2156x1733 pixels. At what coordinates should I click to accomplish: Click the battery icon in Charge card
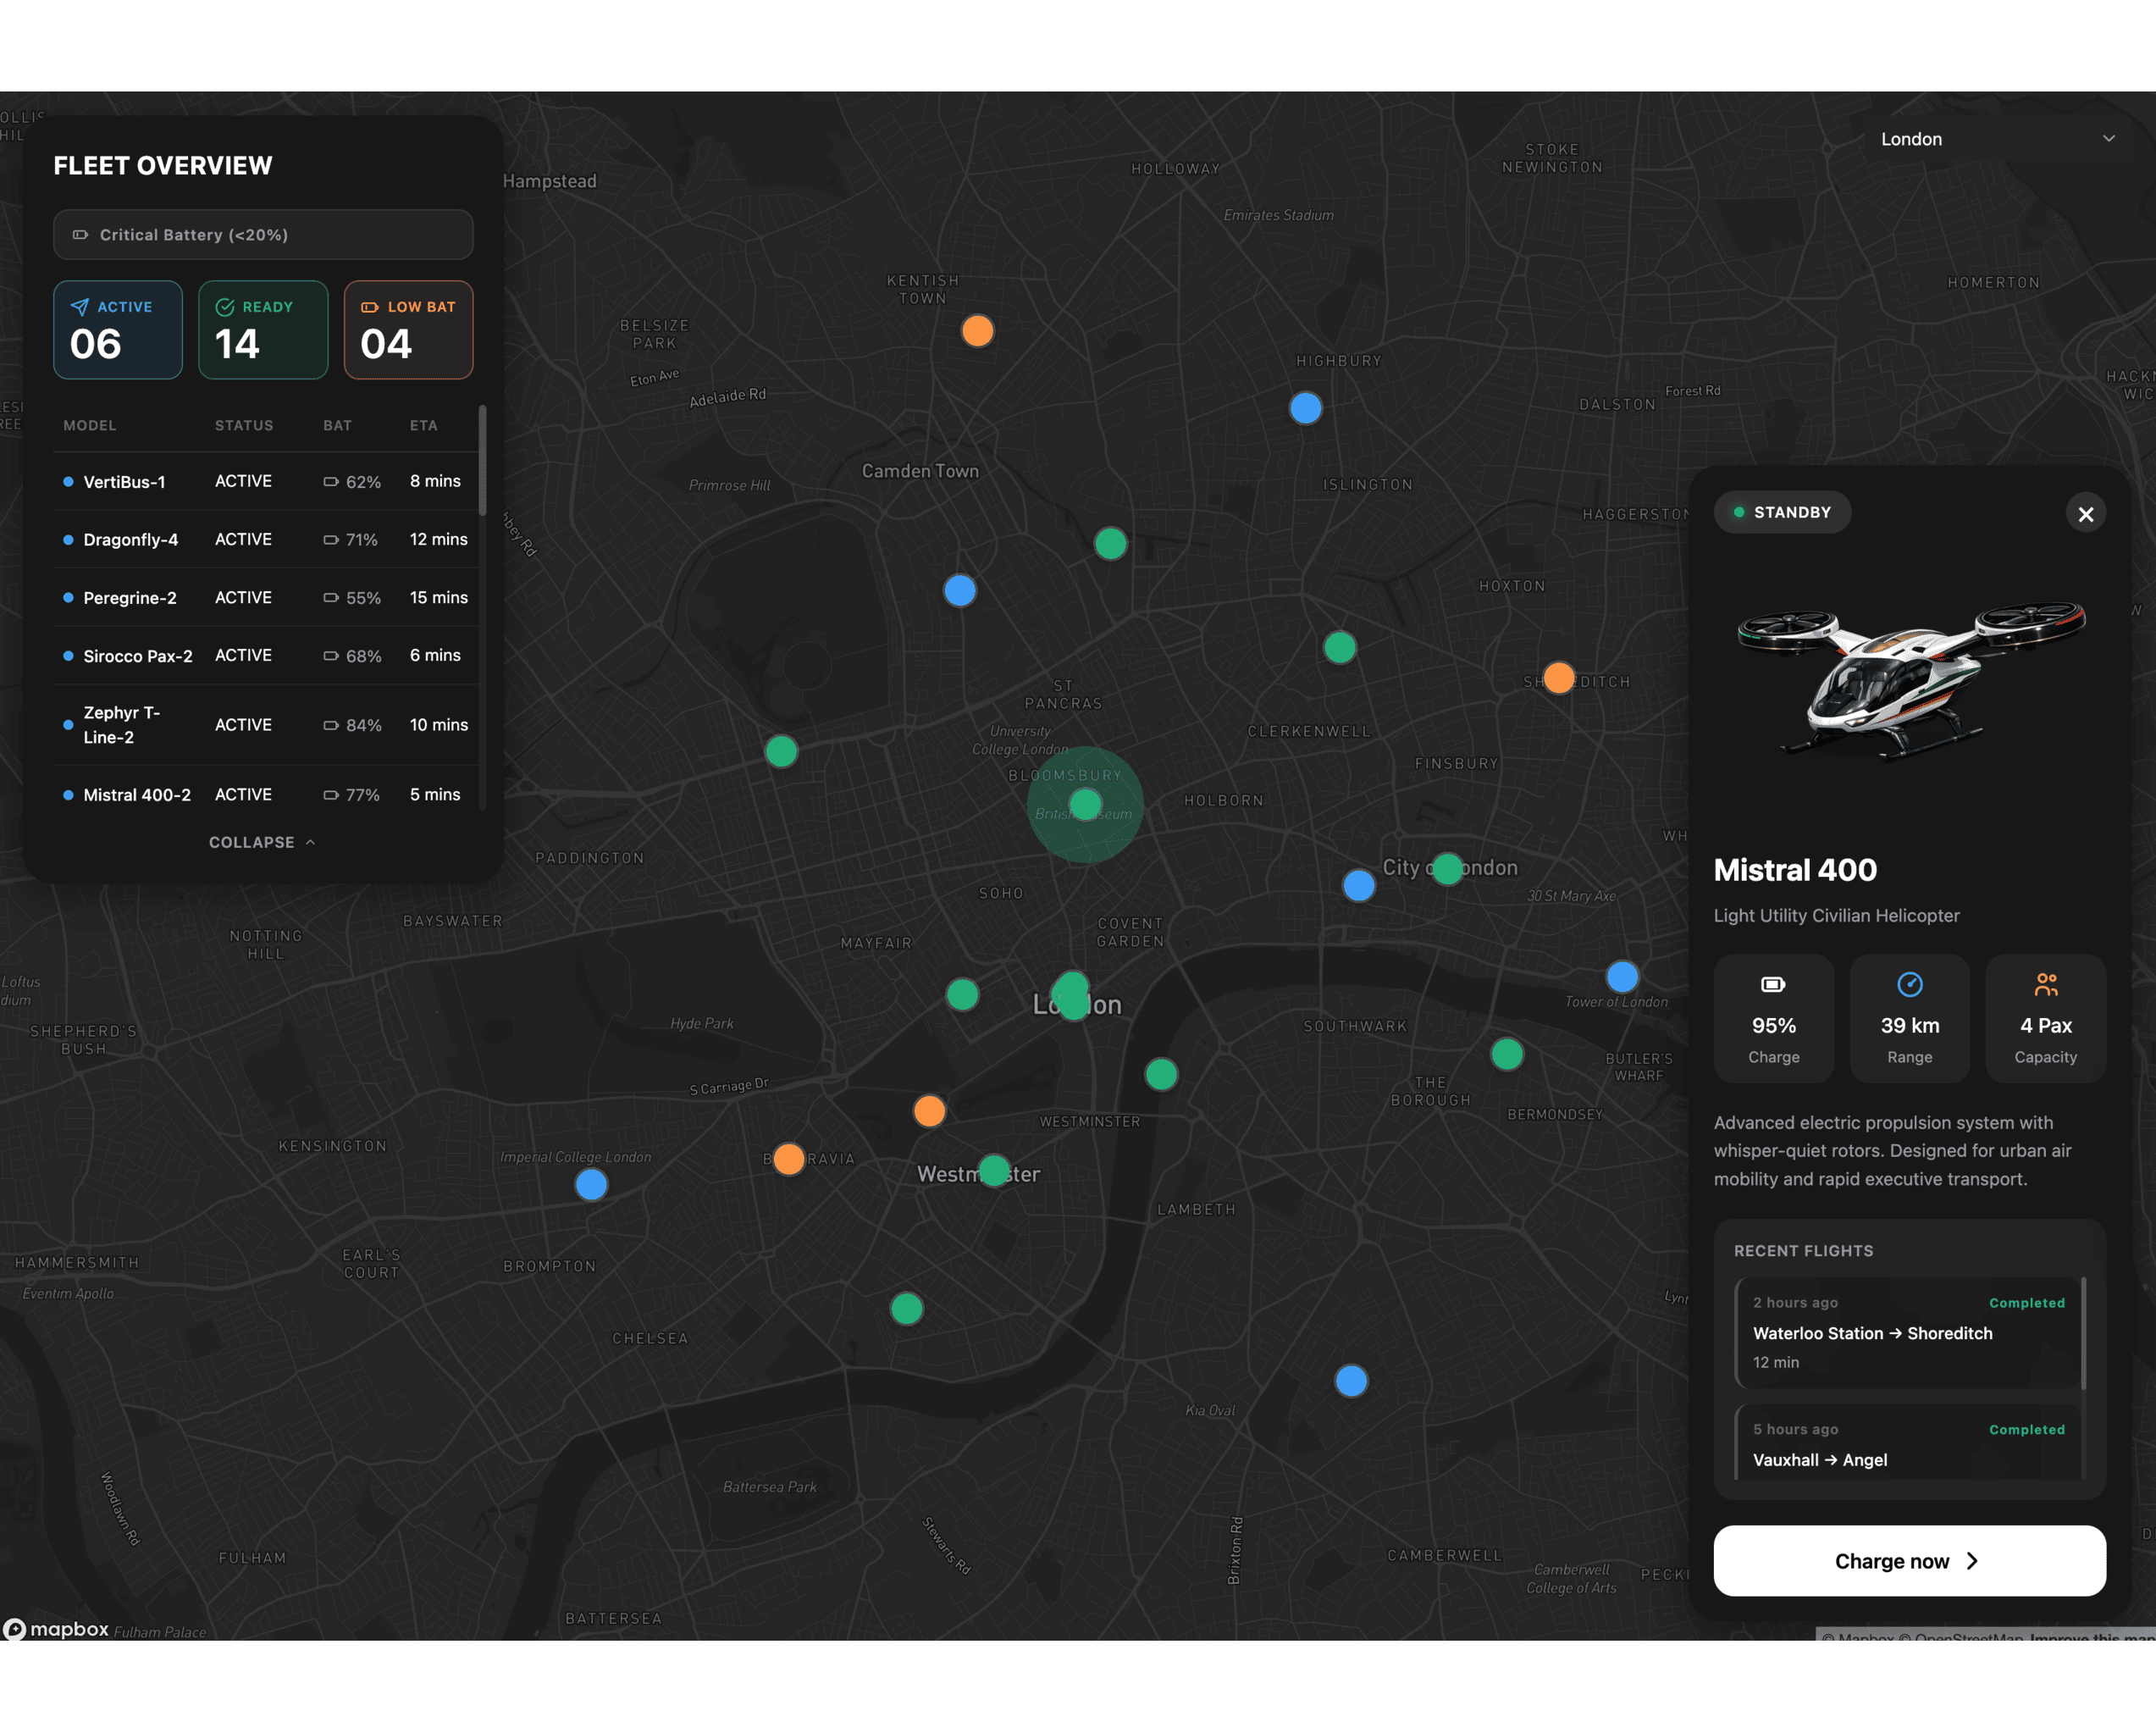click(x=1773, y=985)
